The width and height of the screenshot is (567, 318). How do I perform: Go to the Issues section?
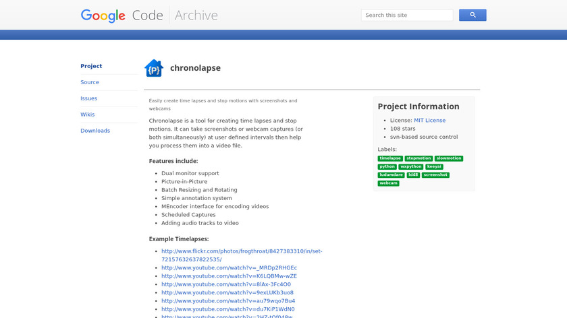pos(88,98)
